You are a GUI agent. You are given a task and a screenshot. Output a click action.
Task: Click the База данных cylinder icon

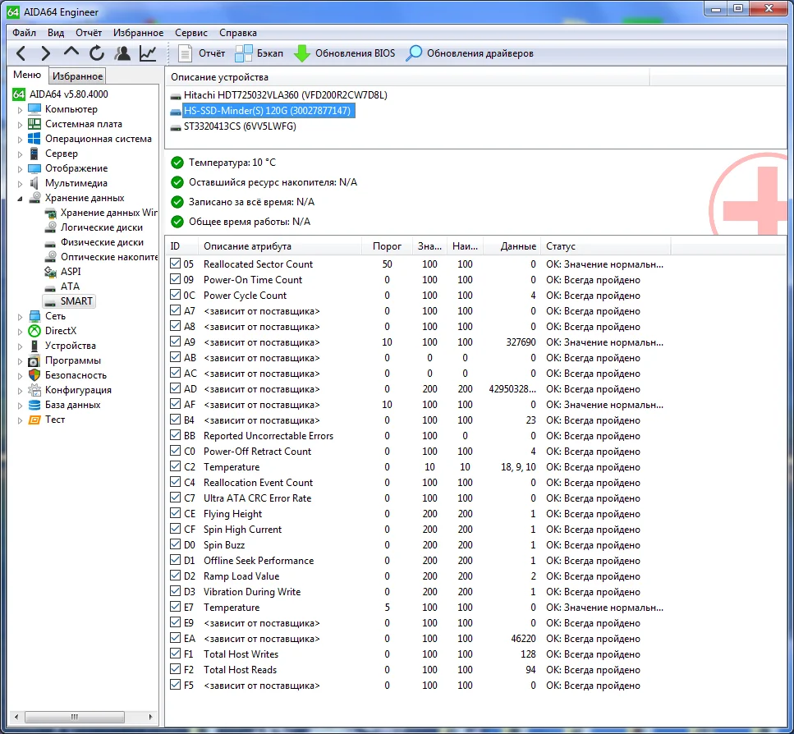click(x=34, y=405)
